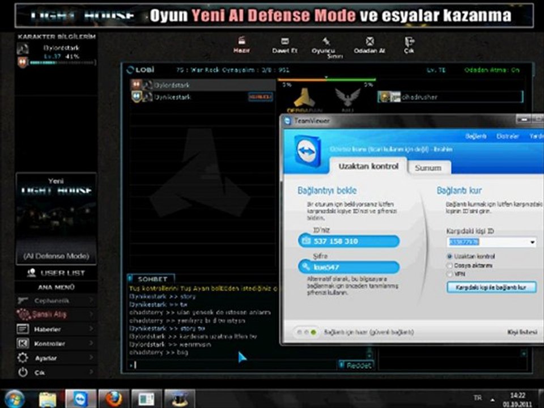
Task: Select the NIU eagle team emblem
Action: click(x=347, y=97)
